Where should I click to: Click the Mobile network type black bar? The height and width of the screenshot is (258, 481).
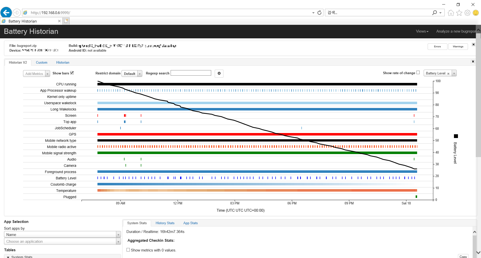257,141
